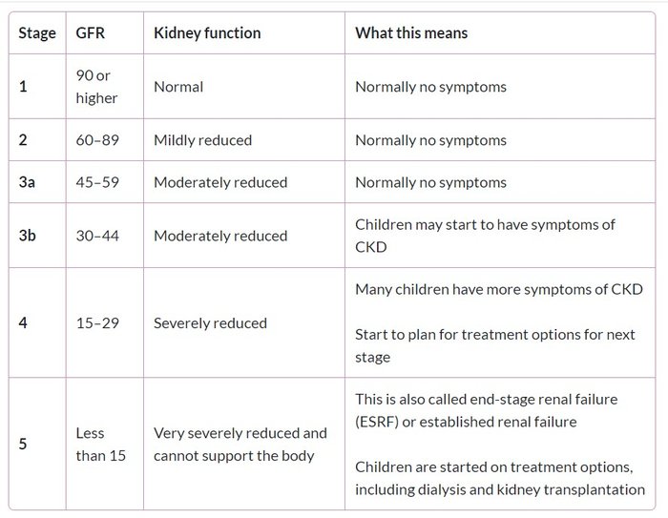Viewport: 668px width, 518px height.
Task: Select the stage "3b" row label
Action: (29, 235)
